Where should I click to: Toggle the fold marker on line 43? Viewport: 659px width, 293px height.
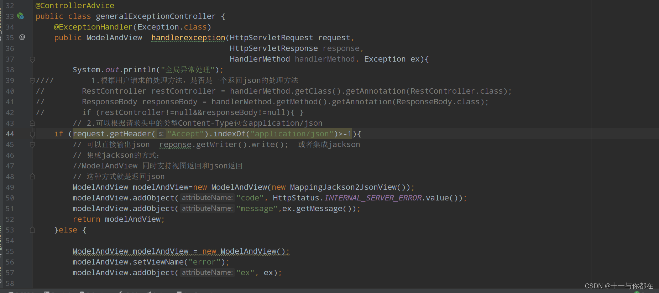tap(32, 123)
